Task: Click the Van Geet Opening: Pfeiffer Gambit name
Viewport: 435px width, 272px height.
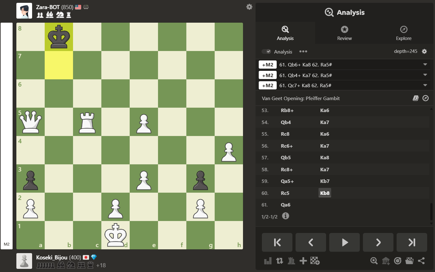Action: coord(301,99)
